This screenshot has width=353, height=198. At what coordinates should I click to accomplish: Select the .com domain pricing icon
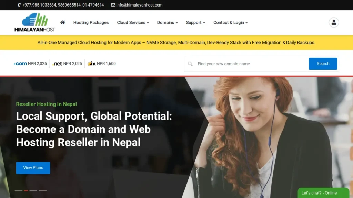(19, 63)
